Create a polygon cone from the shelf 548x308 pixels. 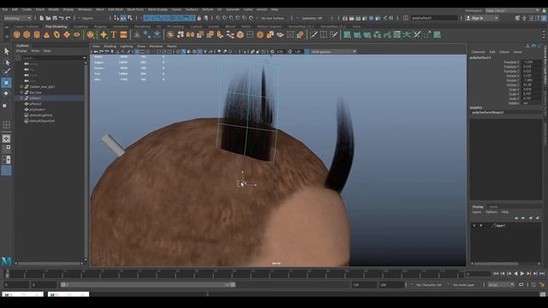(47, 34)
